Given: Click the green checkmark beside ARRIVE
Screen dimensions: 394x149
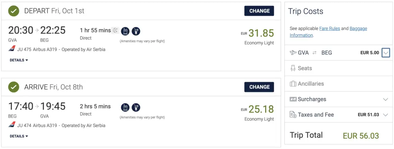Looking at the screenshot, I should click(14, 87).
